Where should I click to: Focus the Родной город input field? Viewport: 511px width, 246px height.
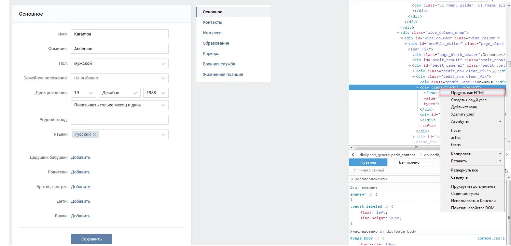[120, 120]
